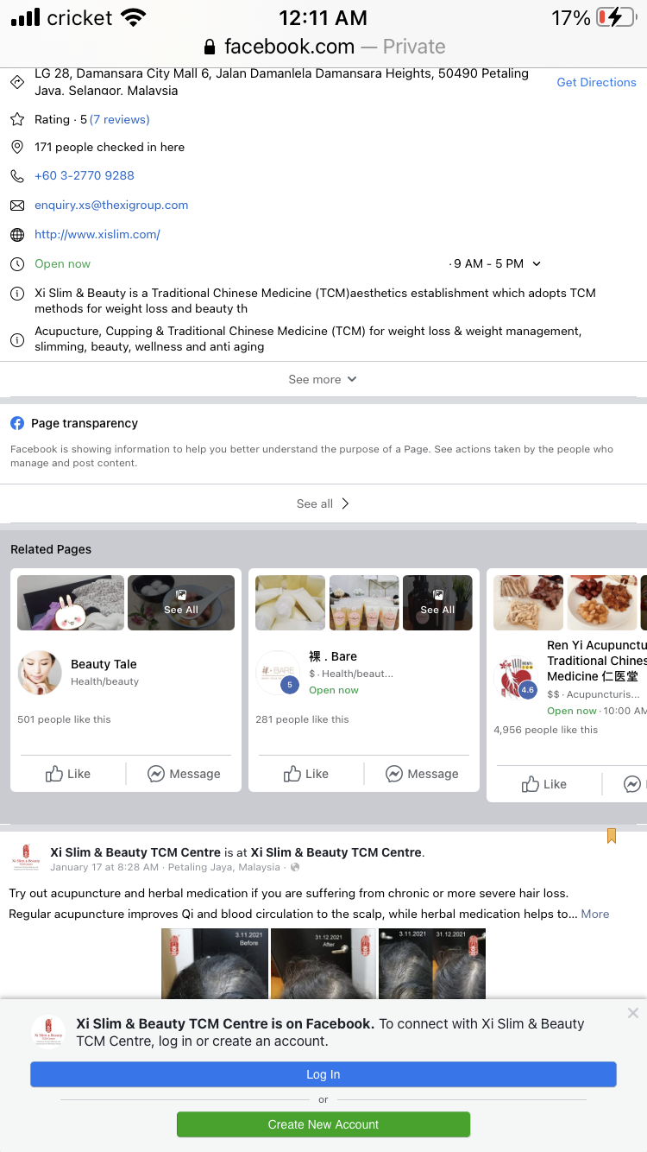Click the yellow bookmark icon on post
Viewport: 647px width, 1152px height.
tap(612, 836)
